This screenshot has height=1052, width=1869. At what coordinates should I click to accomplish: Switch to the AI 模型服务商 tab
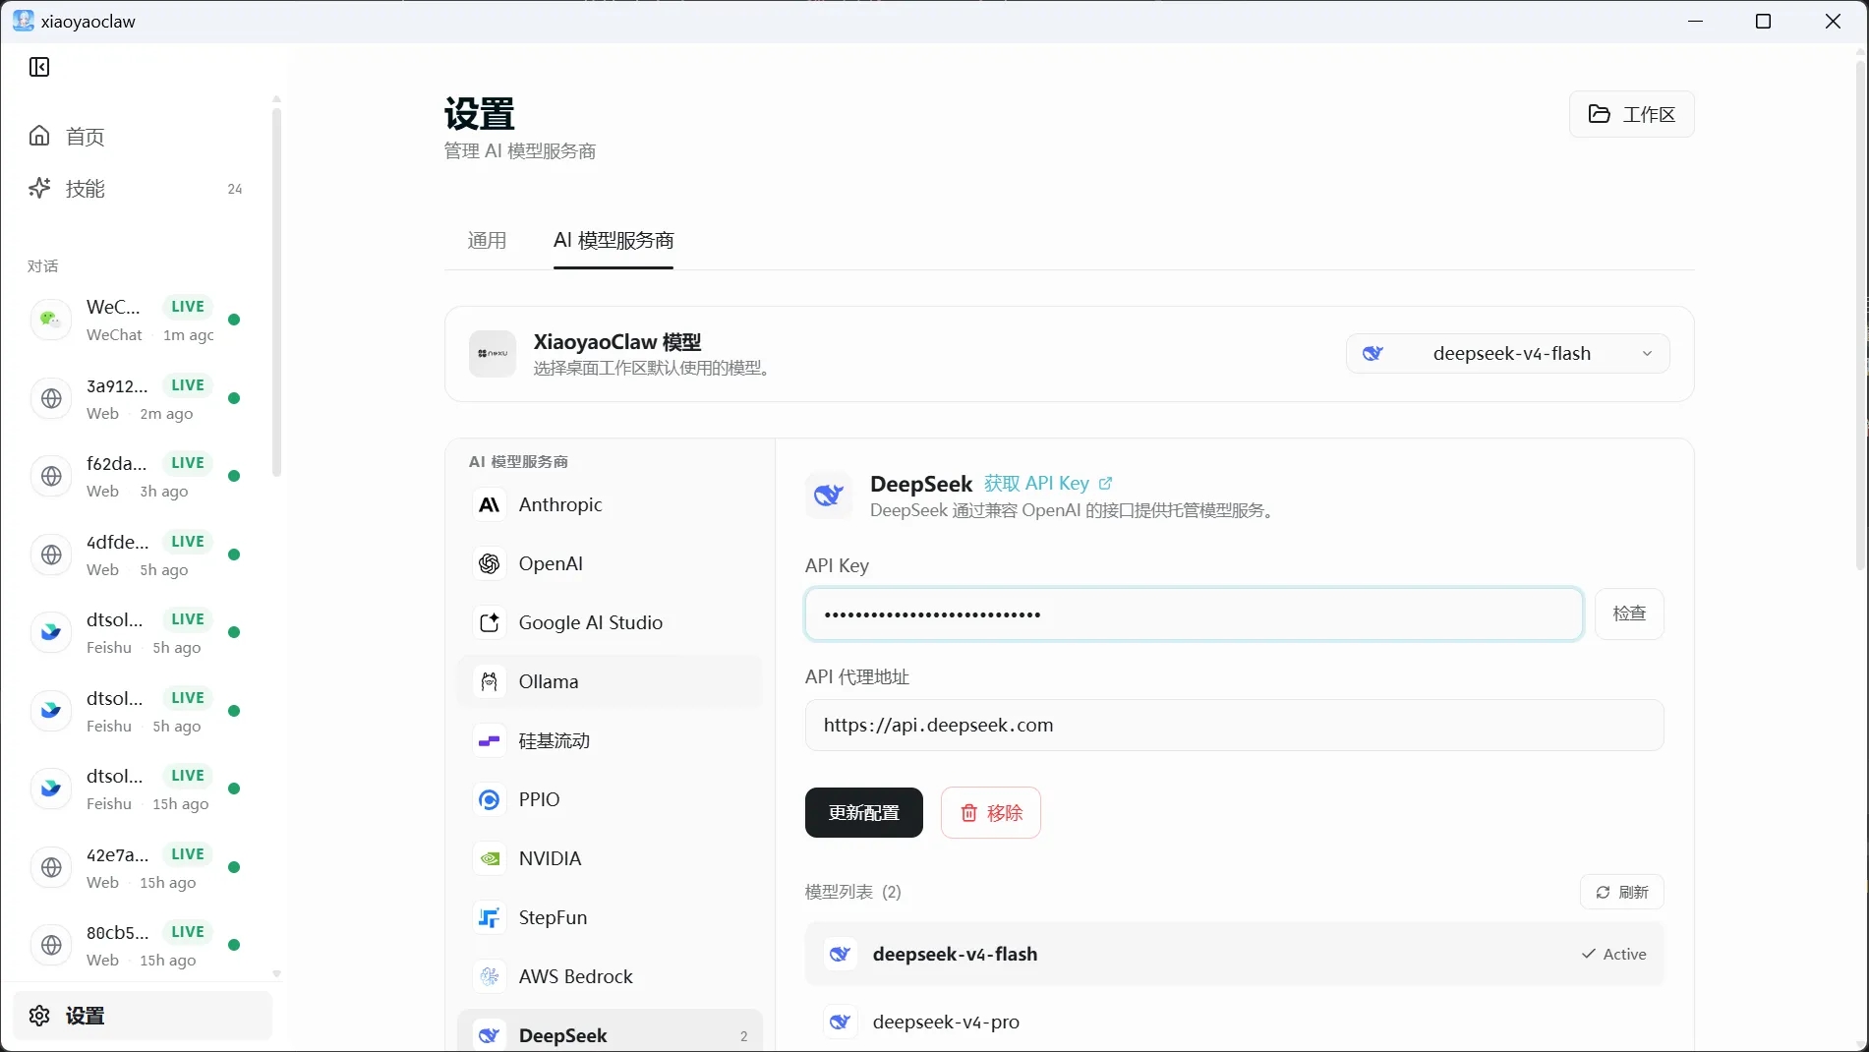coord(613,240)
